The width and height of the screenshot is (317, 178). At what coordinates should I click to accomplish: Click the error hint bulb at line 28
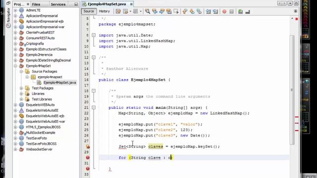pyautogui.click(x=88, y=146)
